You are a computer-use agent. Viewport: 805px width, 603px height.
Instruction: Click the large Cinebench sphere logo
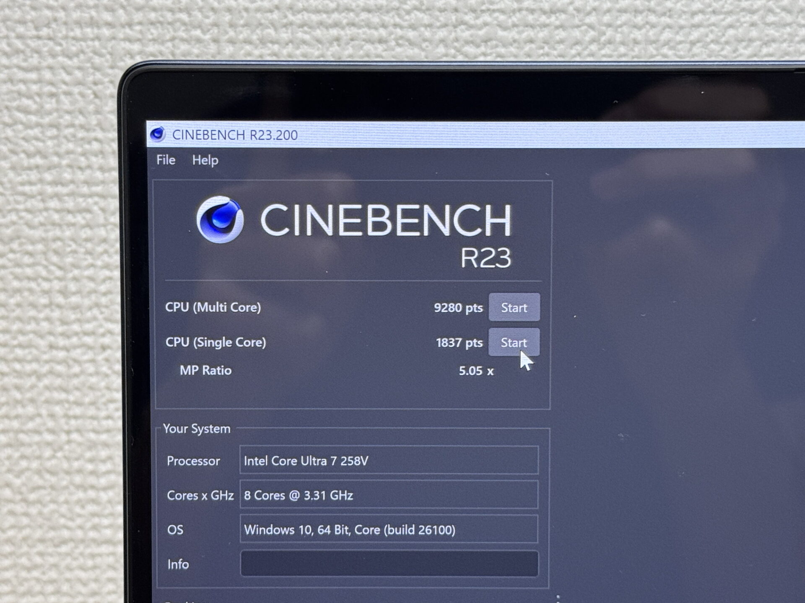pyautogui.click(x=220, y=220)
